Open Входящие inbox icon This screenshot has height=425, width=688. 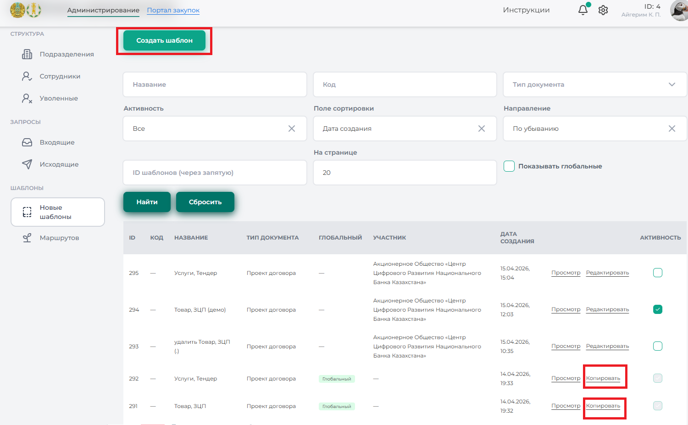point(27,142)
